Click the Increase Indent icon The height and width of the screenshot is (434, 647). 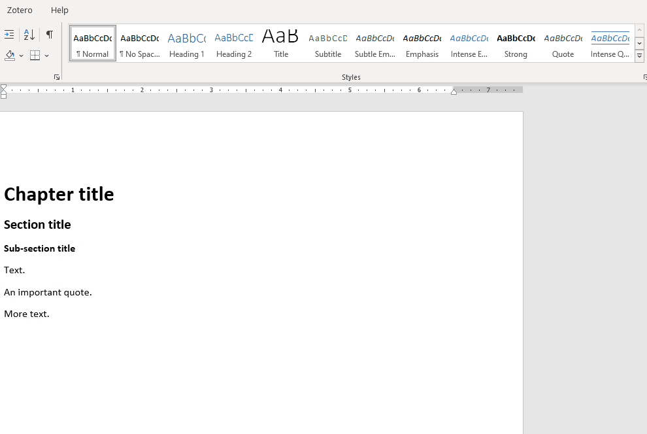tap(9, 35)
